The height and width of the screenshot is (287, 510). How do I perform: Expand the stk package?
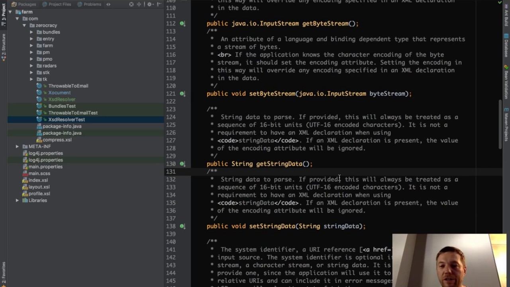pyautogui.click(x=31, y=73)
